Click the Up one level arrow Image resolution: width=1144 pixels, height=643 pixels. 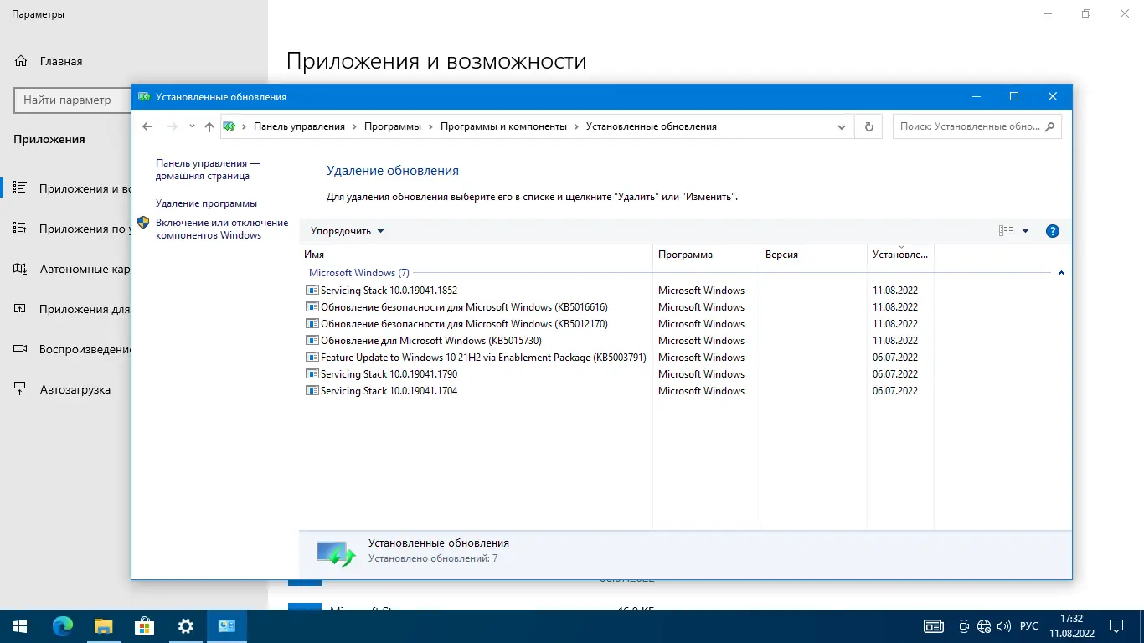coord(209,126)
